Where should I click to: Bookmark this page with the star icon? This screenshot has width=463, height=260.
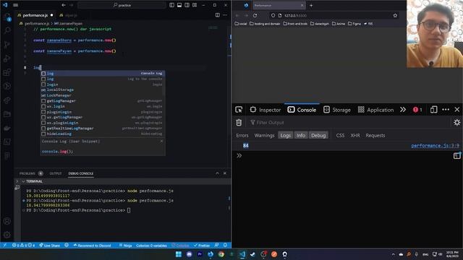pos(395,15)
